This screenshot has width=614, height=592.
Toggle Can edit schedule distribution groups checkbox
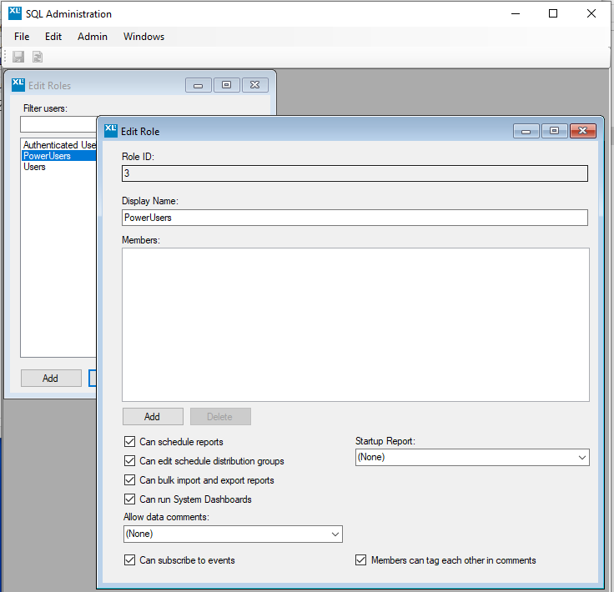129,461
